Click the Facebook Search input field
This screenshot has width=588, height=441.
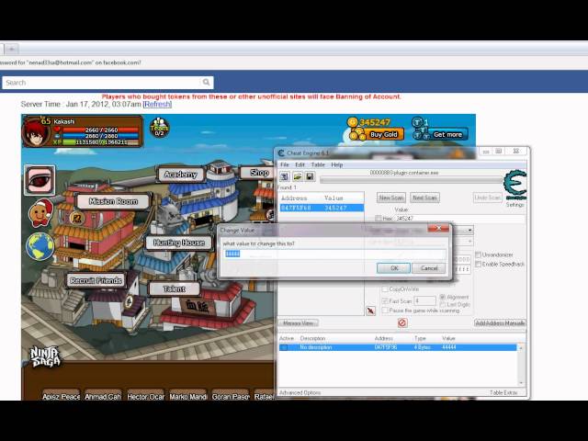(x=108, y=83)
